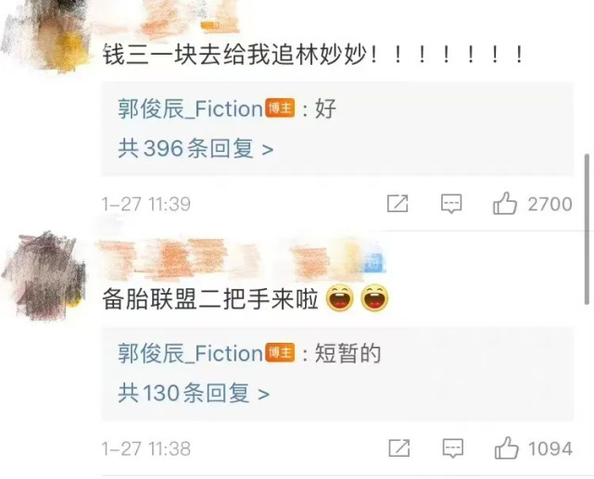Open blurred username of second commenter
The image size is (594, 479).
click(x=243, y=258)
